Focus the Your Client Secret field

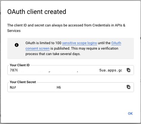(x=70, y=87)
